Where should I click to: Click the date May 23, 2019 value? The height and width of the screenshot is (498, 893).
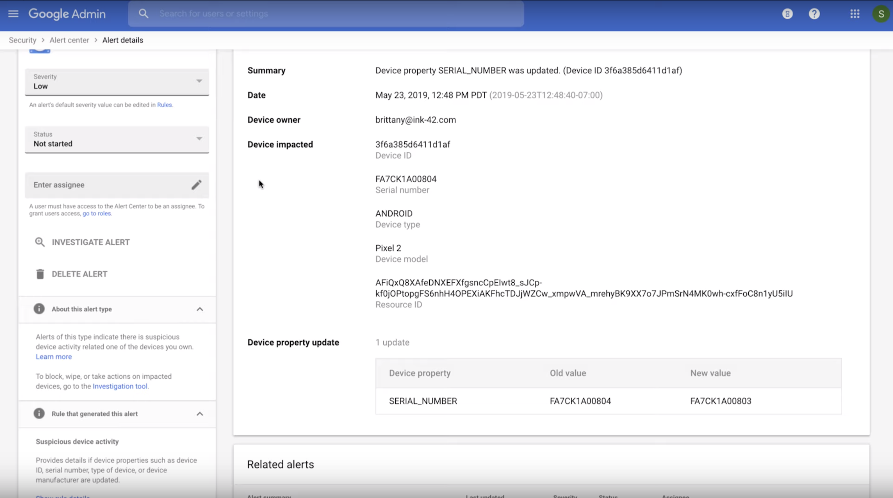(x=489, y=95)
